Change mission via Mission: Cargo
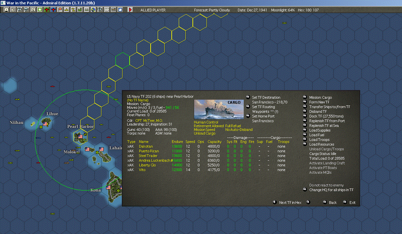 click(320, 97)
